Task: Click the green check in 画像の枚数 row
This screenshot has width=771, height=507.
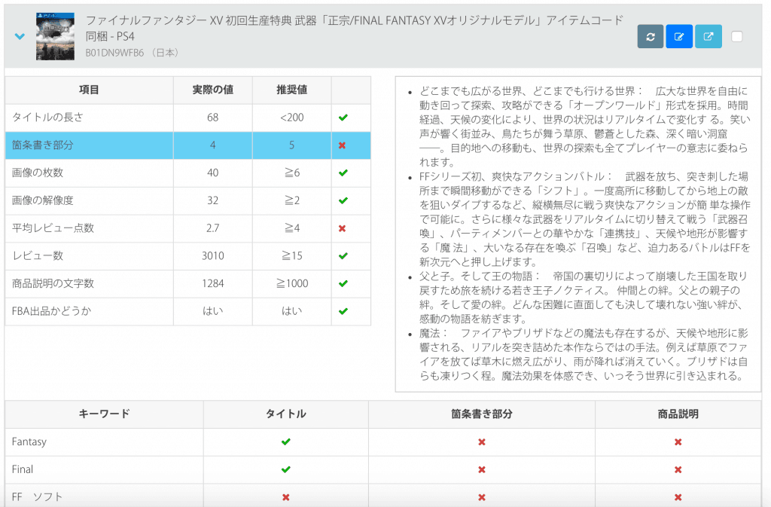Action: (343, 173)
